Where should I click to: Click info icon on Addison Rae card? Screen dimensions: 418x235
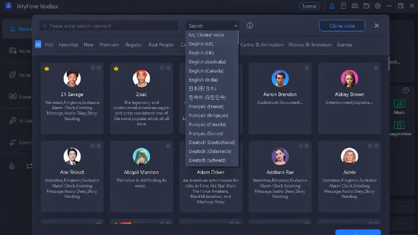[301, 146]
